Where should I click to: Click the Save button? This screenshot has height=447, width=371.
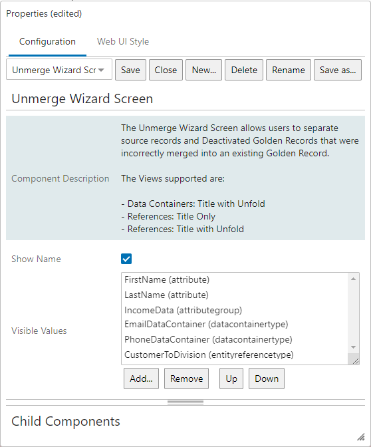pos(130,70)
